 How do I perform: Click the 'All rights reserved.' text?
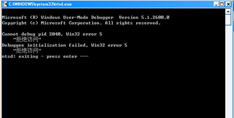[x=133, y=23]
